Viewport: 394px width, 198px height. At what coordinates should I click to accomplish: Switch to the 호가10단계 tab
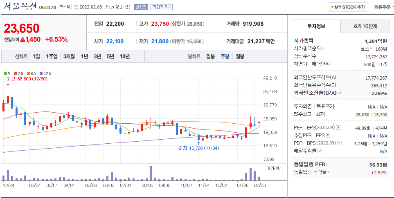coord(365,26)
